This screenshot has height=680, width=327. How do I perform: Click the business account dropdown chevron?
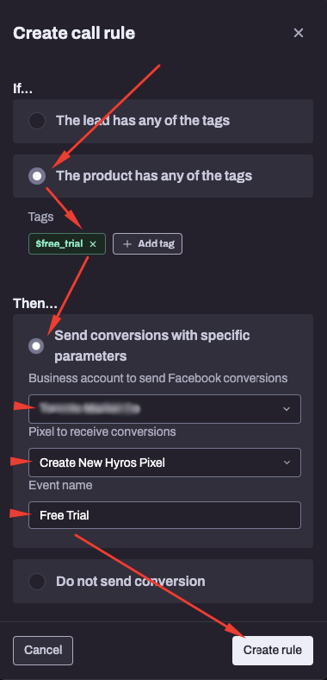tap(287, 409)
